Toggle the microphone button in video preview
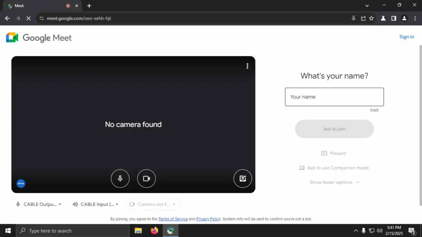422x237 pixels. pyautogui.click(x=120, y=178)
